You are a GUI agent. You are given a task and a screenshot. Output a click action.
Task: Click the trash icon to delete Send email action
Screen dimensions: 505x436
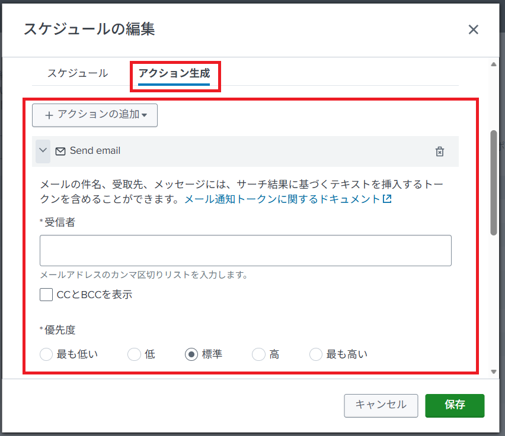[439, 151]
